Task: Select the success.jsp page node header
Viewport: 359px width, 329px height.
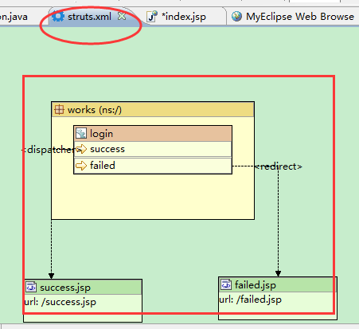Action: (83, 288)
